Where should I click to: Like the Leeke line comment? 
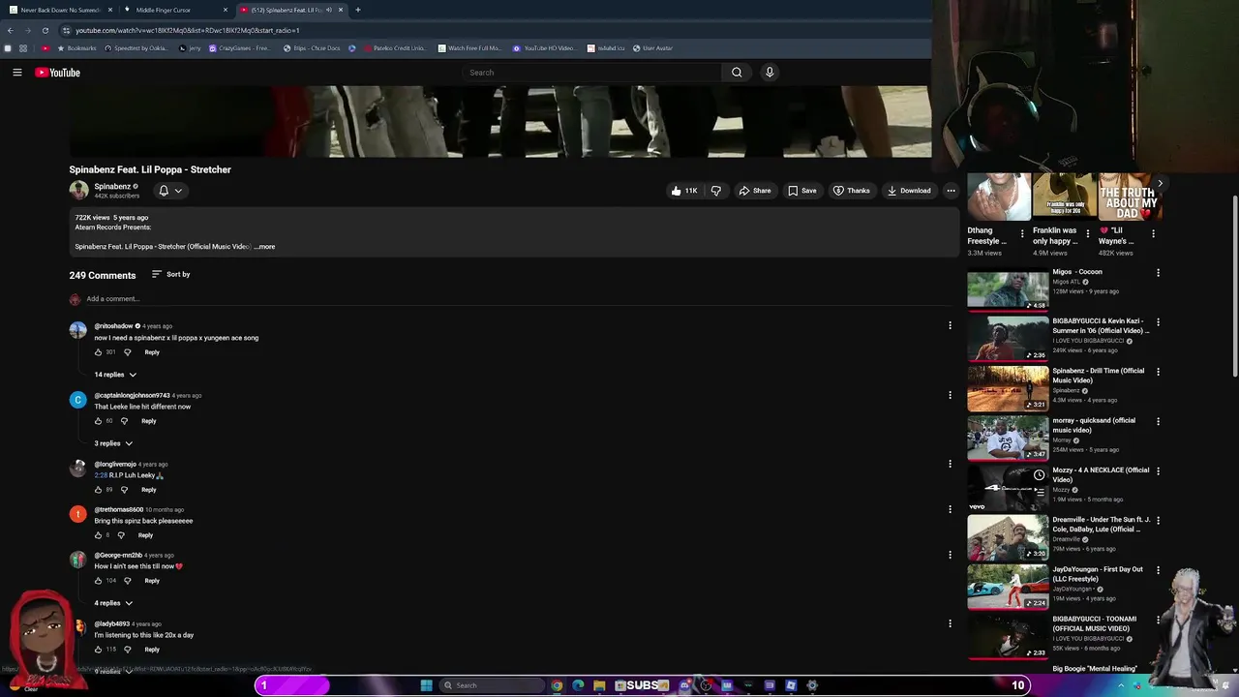98,421
